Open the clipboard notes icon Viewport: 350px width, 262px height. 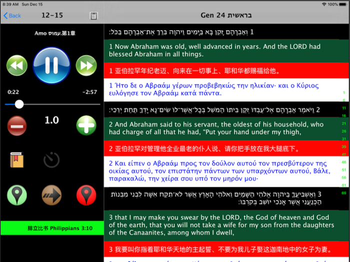point(93,15)
